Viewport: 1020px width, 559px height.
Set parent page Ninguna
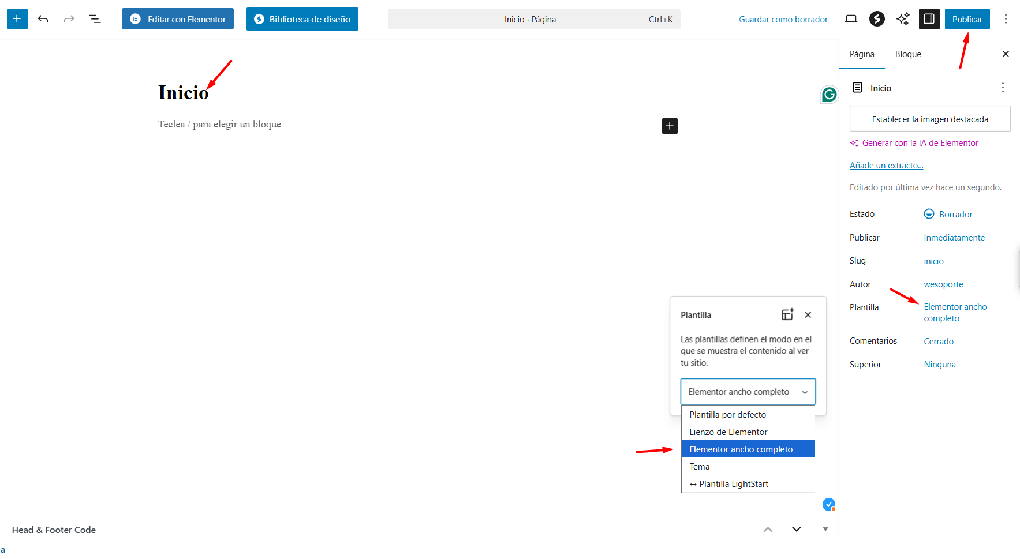click(940, 365)
